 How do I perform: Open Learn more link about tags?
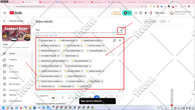[53, 35]
